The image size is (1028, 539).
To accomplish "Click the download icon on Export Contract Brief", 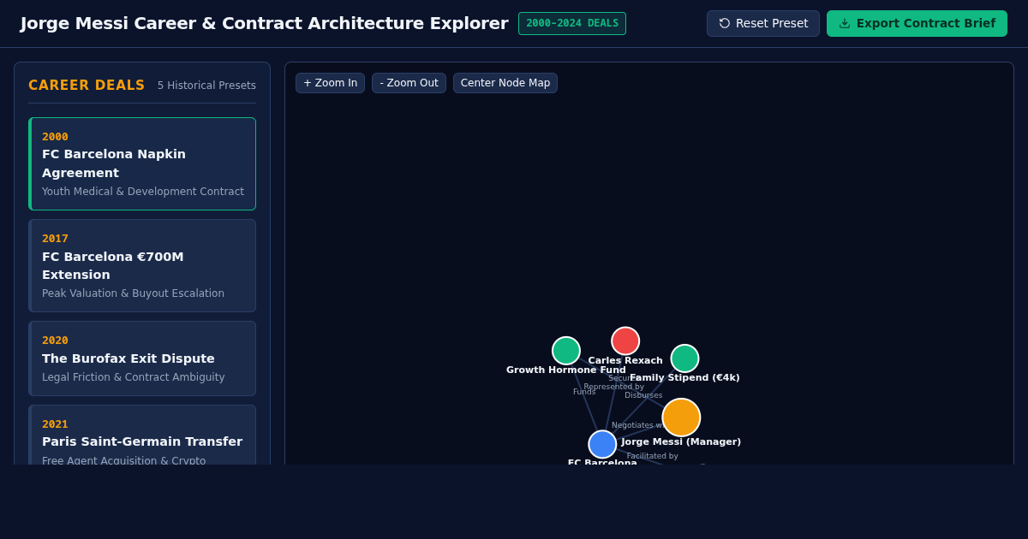I will pos(845,23).
